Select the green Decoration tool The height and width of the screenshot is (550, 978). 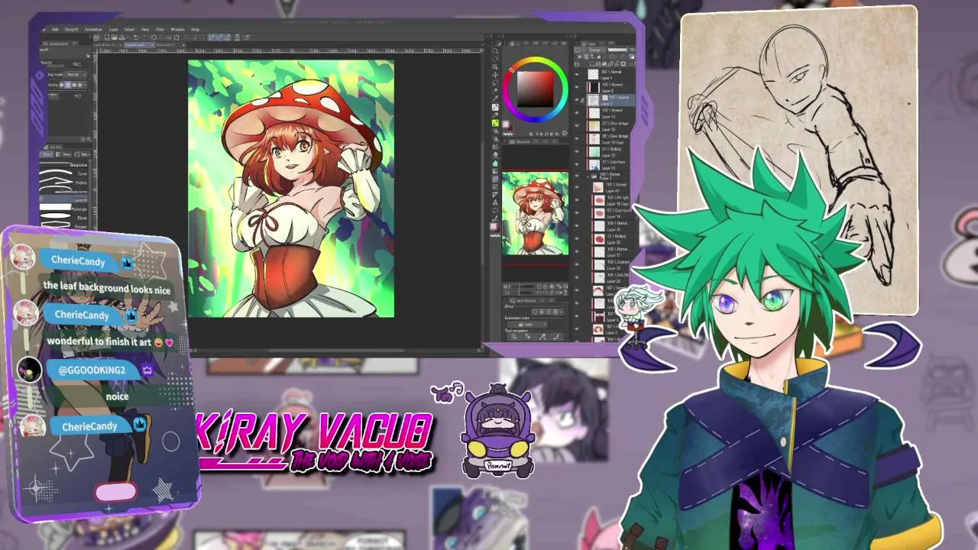(495, 123)
